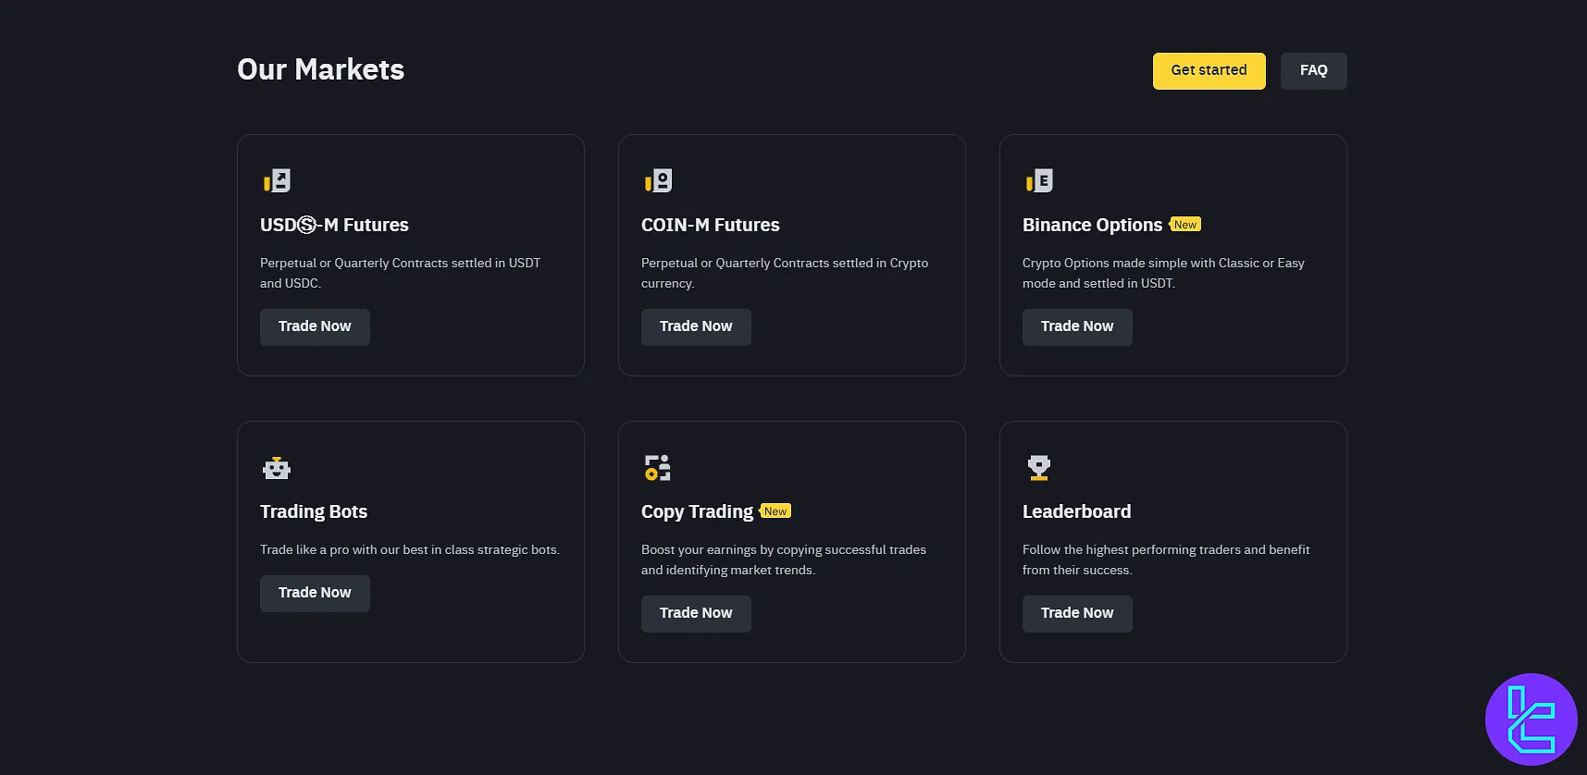Image resolution: width=1587 pixels, height=775 pixels.
Task: Click text 'Perpetual or Quarterly Contracts settled in Crypto'
Action: pyautogui.click(x=785, y=264)
